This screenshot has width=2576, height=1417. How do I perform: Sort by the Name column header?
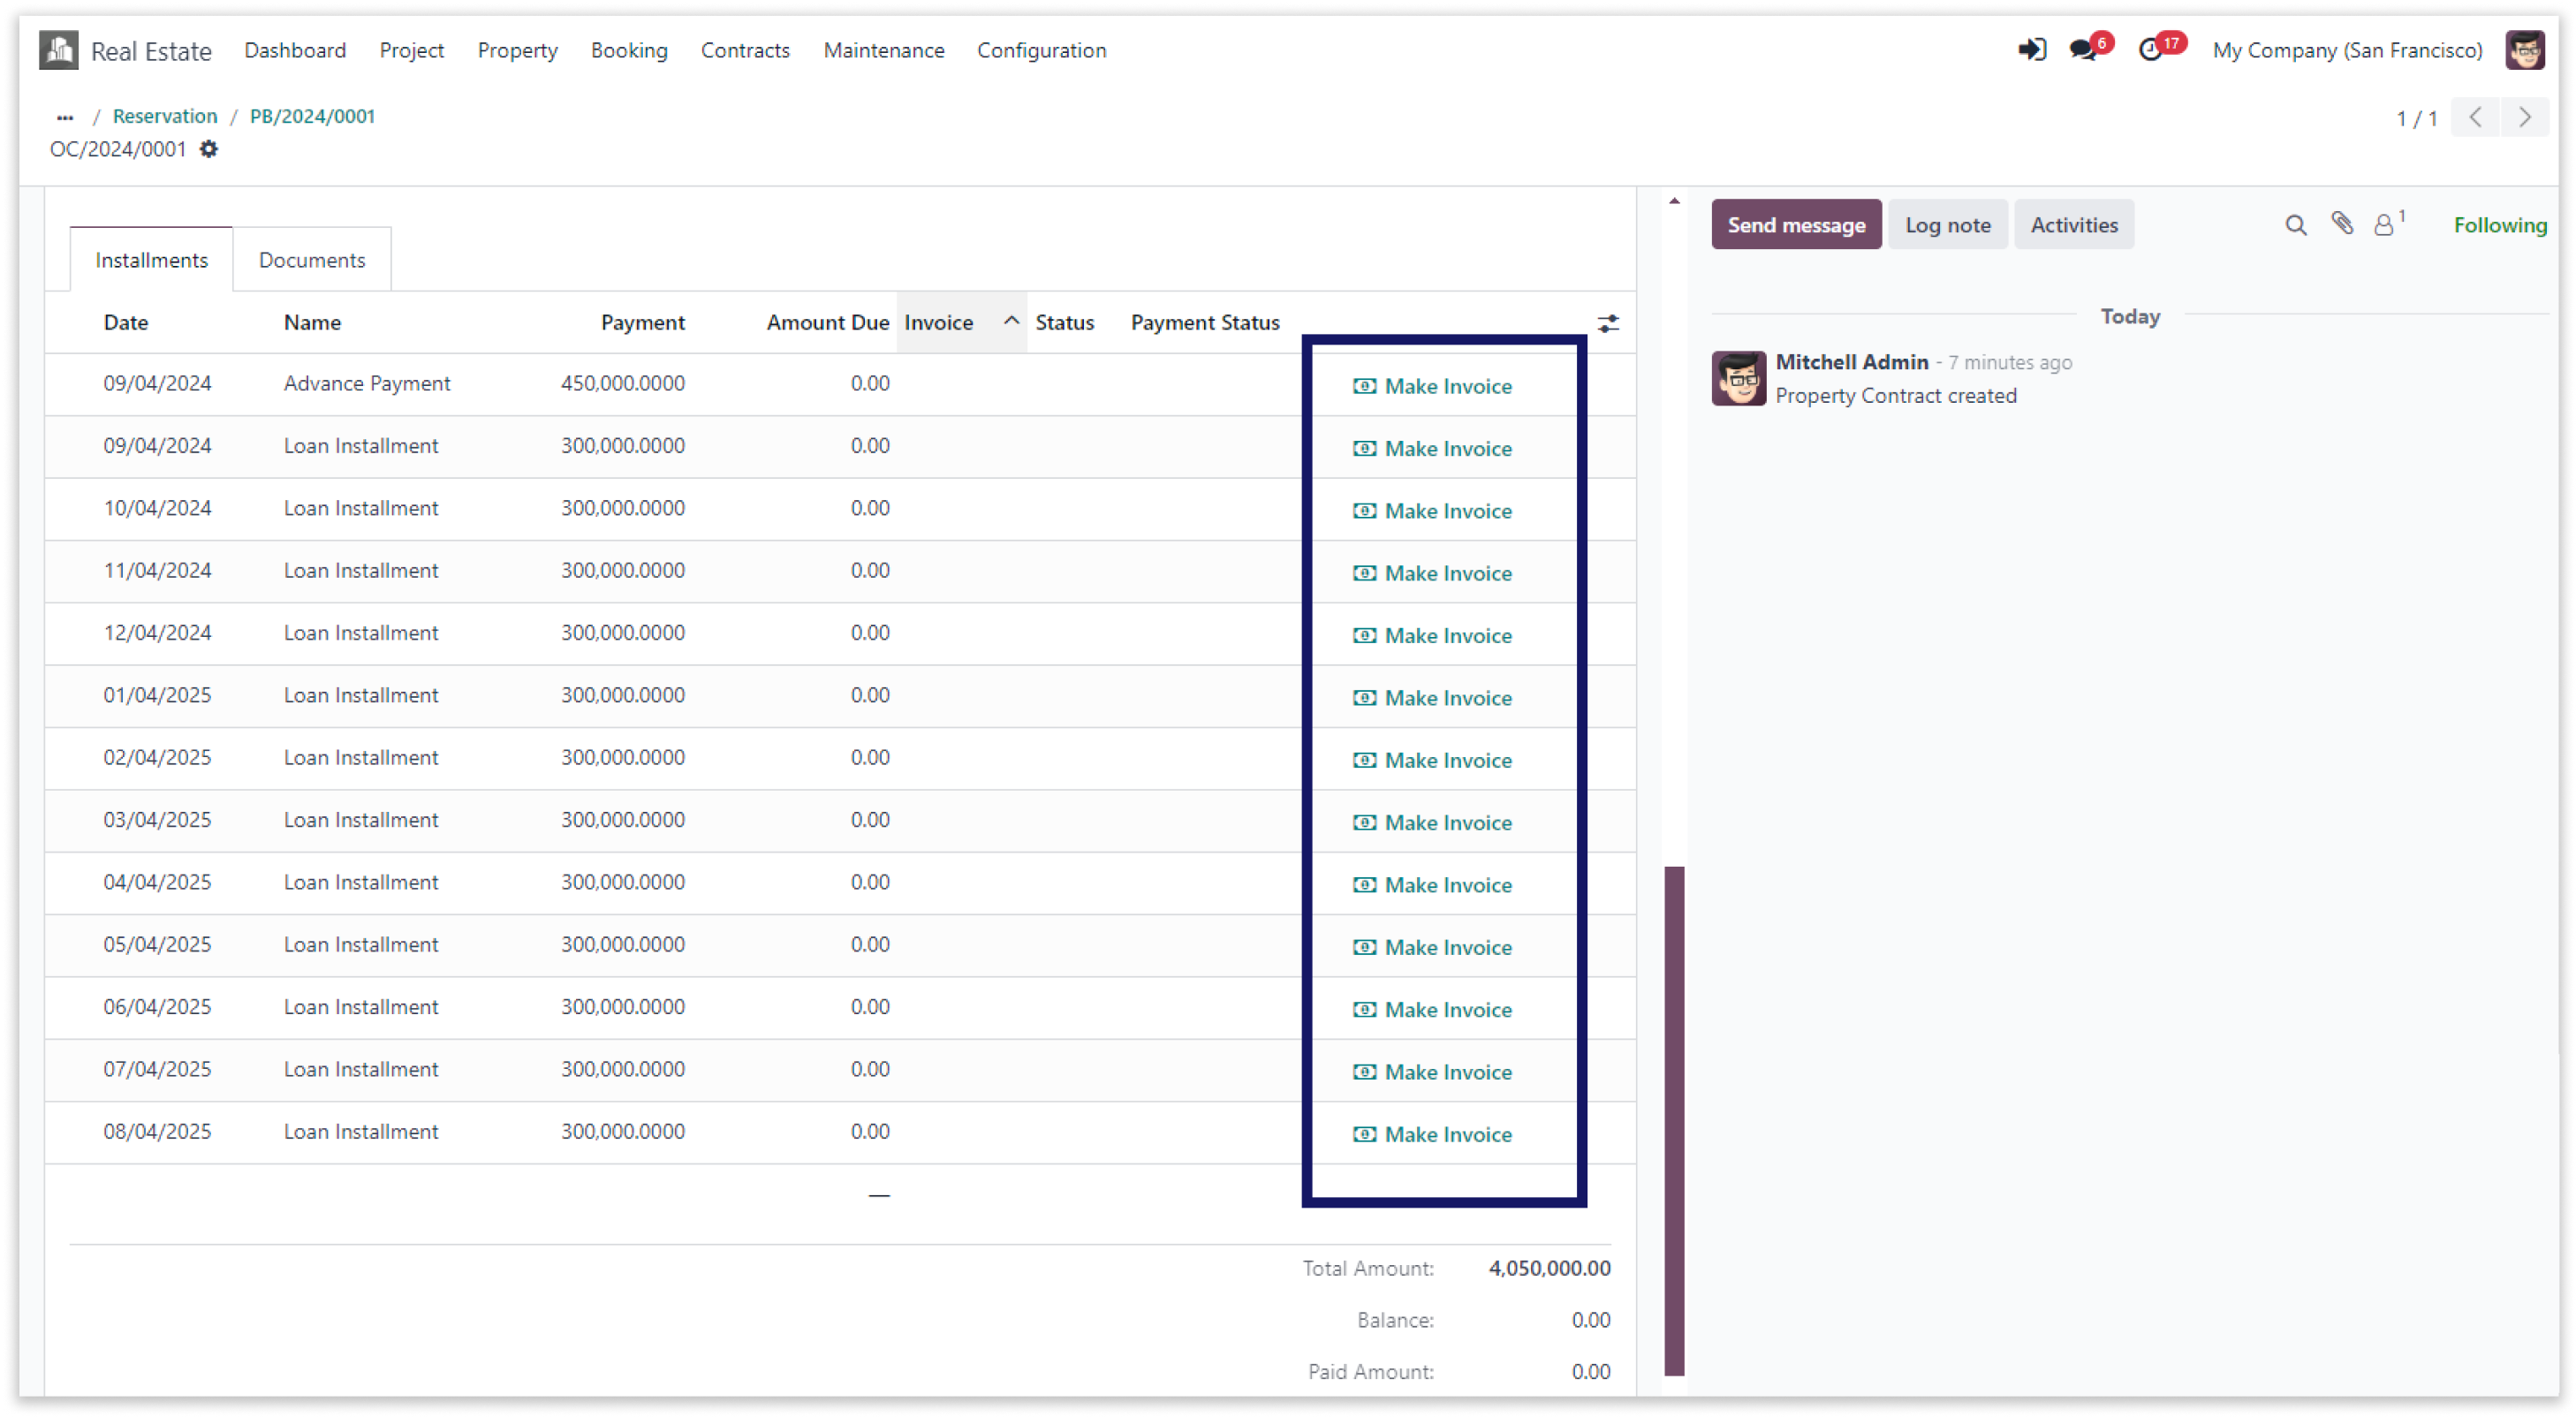(312, 322)
